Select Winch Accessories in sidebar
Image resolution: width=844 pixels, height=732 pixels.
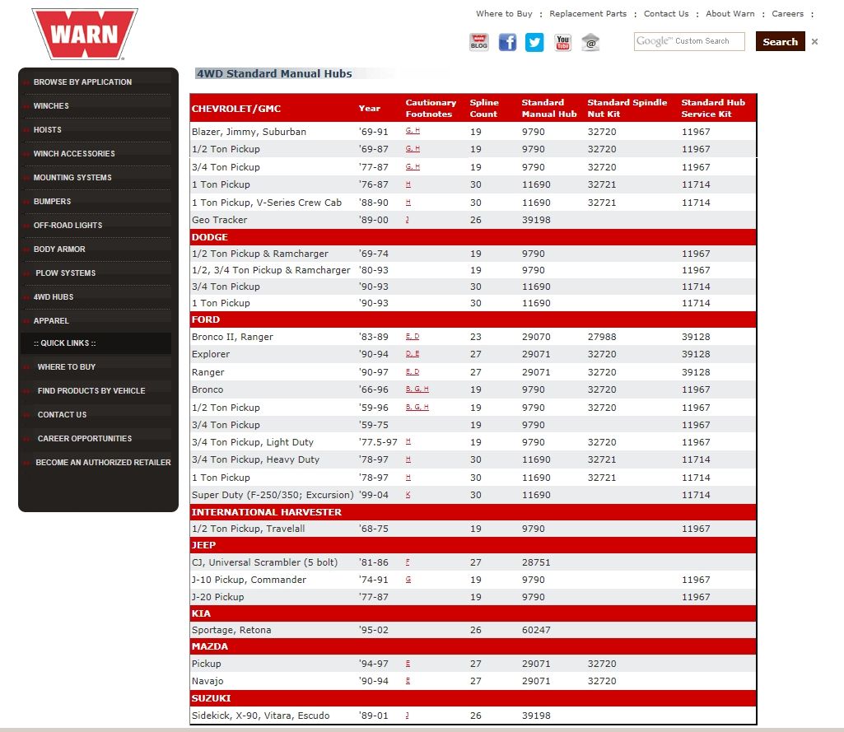(74, 153)
